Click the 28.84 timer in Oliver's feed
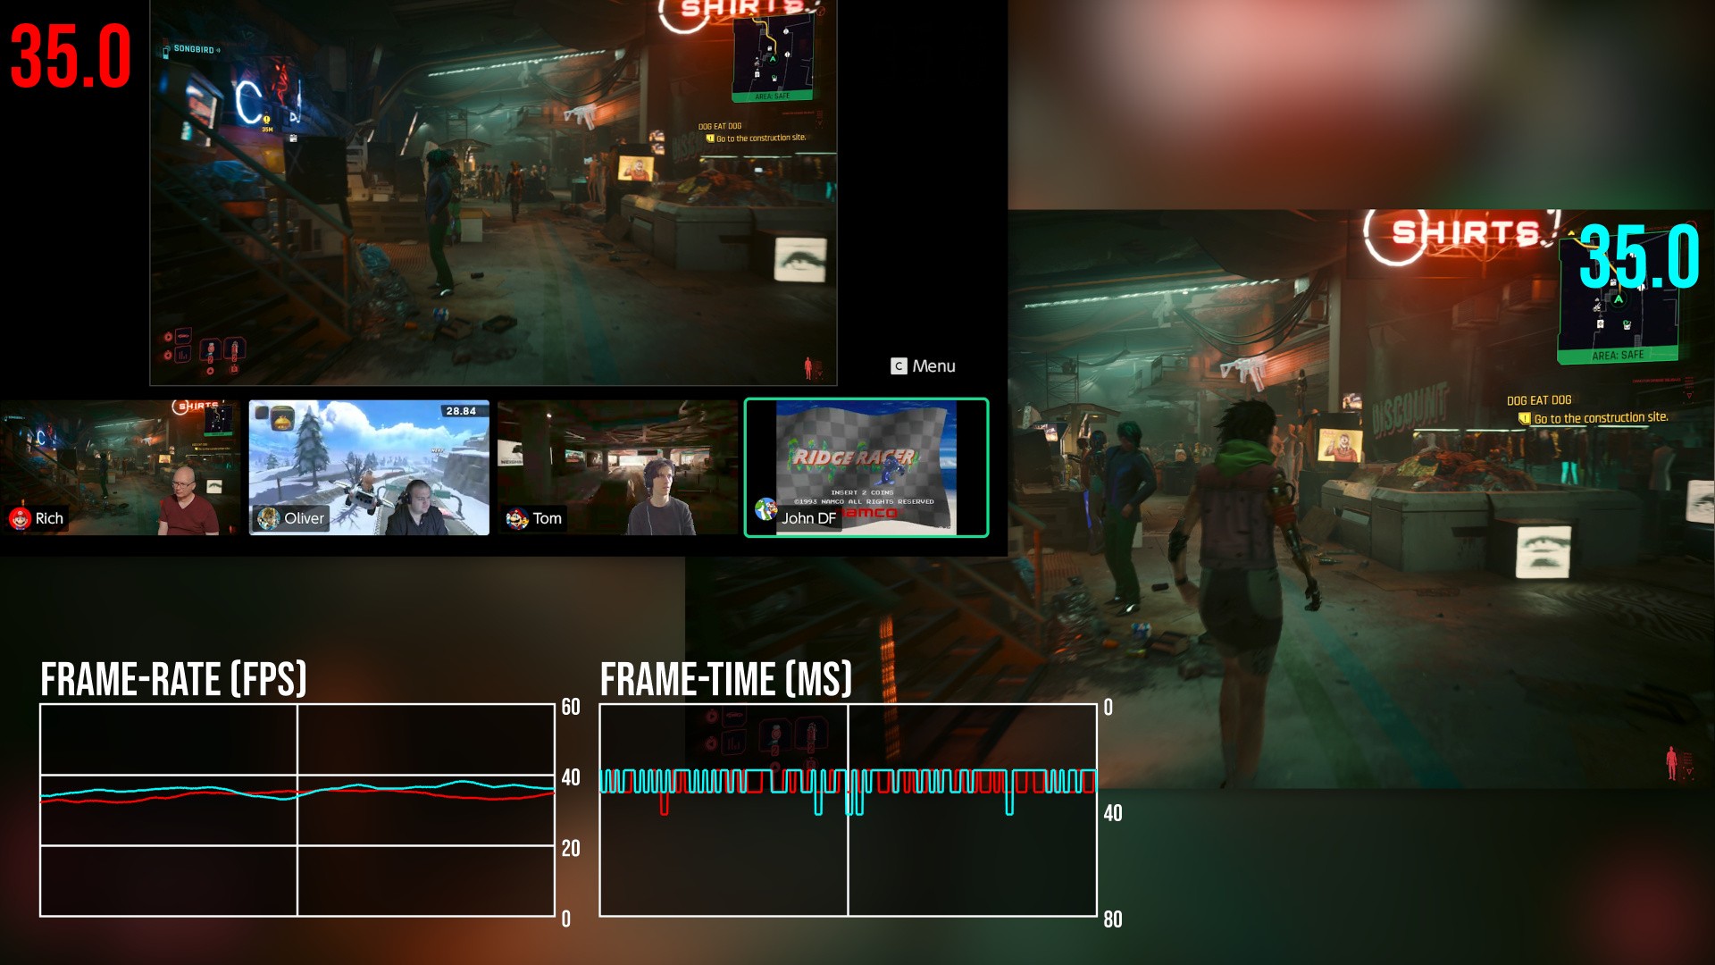The width and height of the screenshot is (1715, 965). pos(461,411)
